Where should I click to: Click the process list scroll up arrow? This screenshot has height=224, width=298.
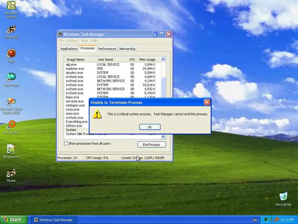click(163, 59)
